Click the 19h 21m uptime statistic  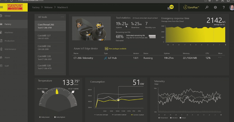coord(122,24)
